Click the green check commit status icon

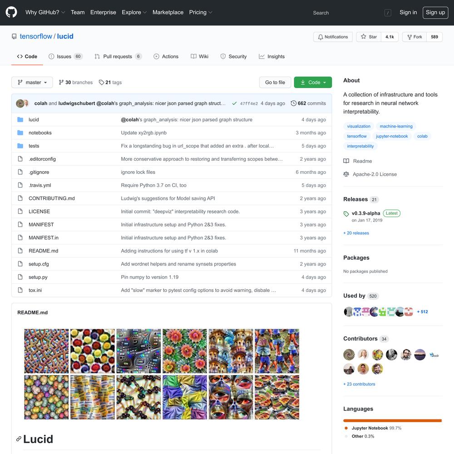point(234,104)
